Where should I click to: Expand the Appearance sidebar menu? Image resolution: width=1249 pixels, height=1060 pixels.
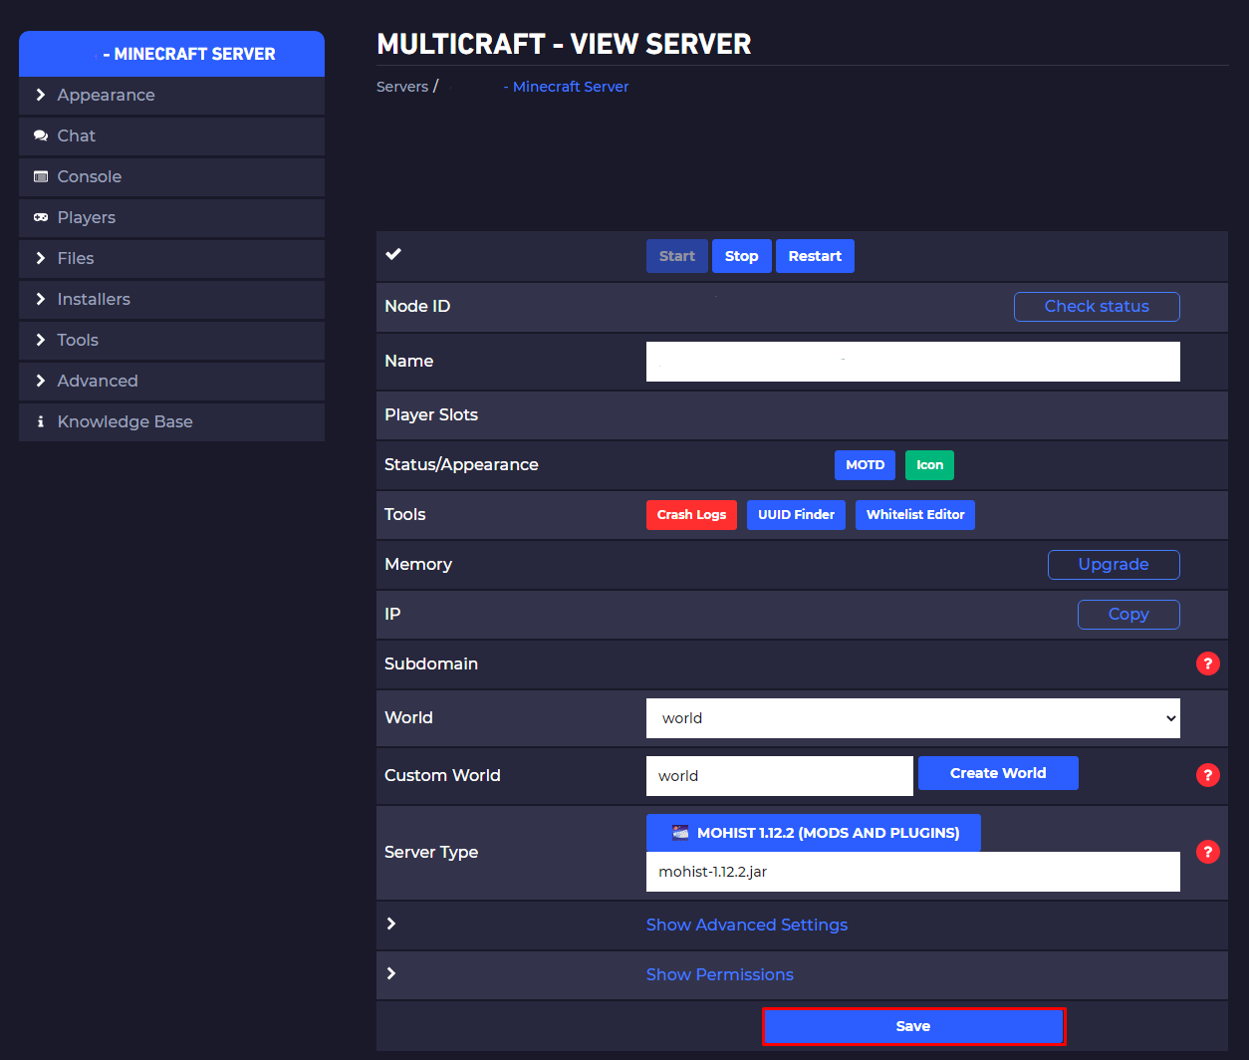106,95
